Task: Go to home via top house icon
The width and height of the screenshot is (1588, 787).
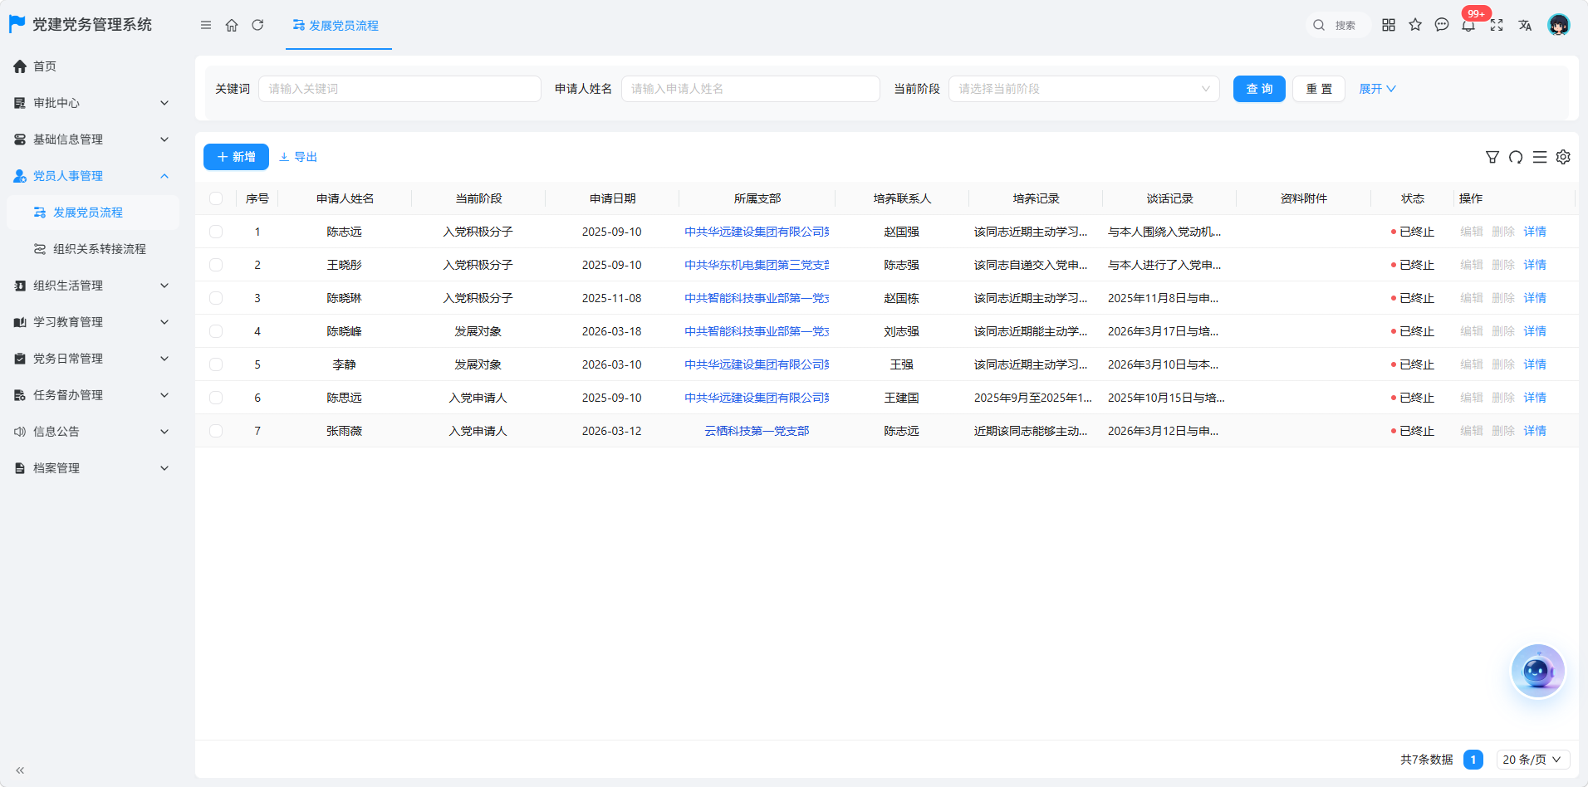Action: (x=232, y=25)
